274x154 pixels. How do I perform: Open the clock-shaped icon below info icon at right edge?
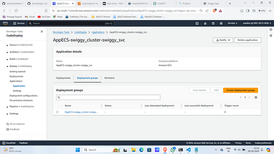[x=271, y=36]
